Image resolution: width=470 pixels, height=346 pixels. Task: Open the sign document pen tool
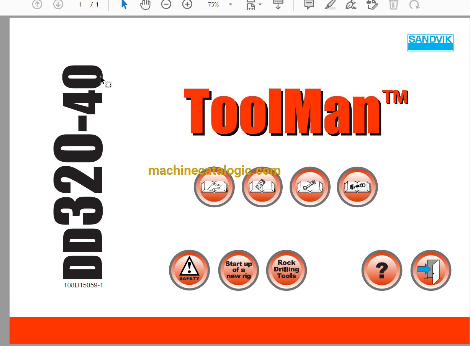pos(350,5)
